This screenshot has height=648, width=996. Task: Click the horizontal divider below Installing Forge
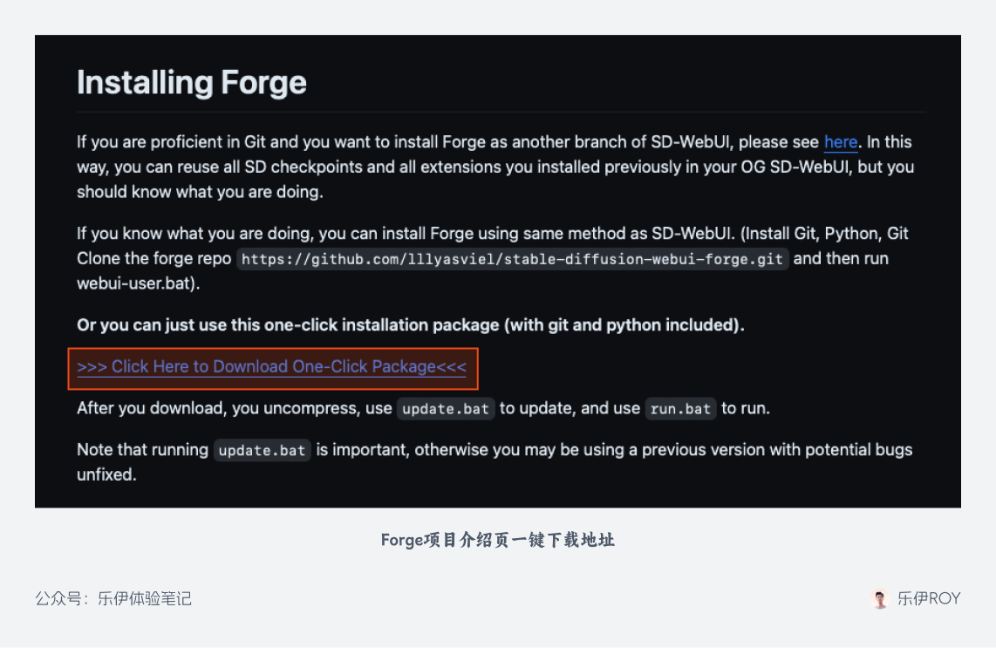[501, 113]
